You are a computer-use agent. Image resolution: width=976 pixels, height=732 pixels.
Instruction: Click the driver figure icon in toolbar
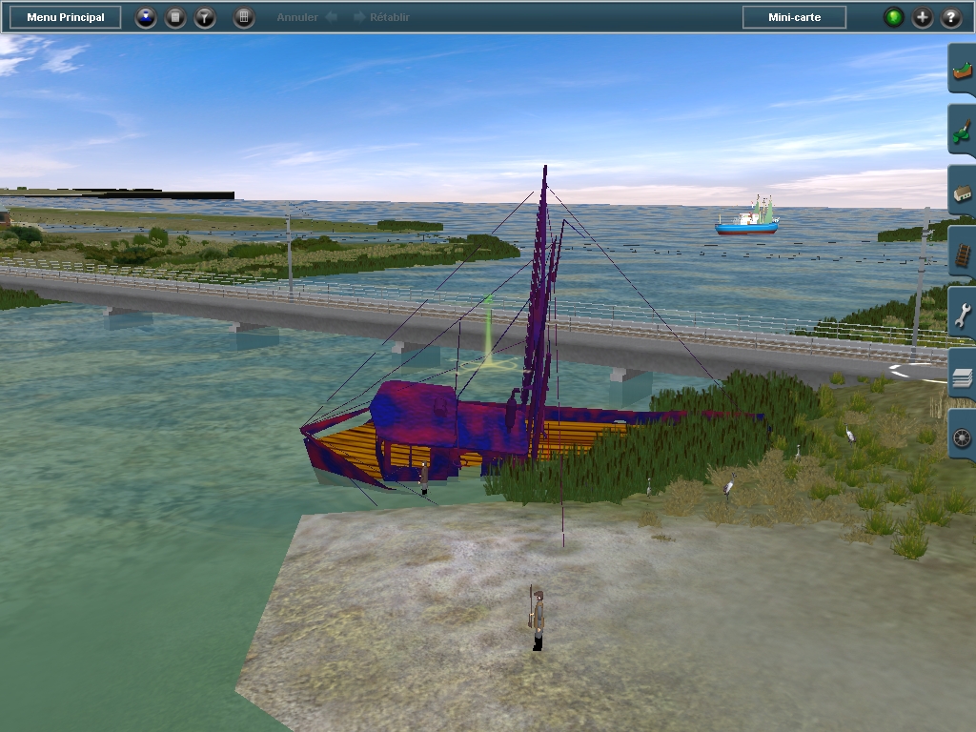tap(146, 17)
